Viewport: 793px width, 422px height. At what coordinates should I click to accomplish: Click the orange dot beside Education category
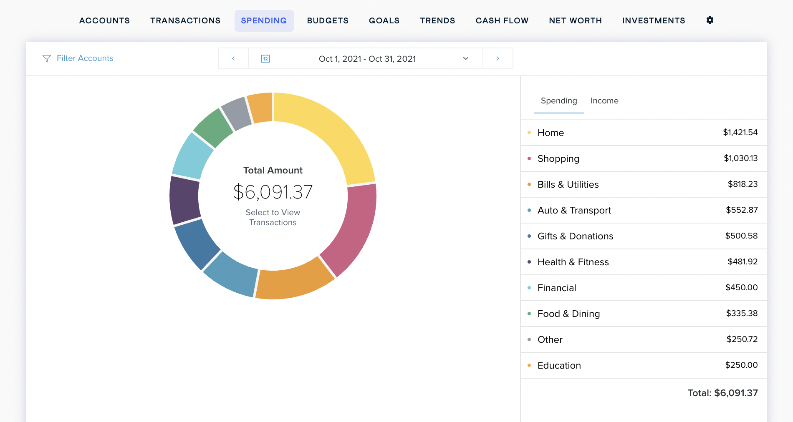[528, 365]
